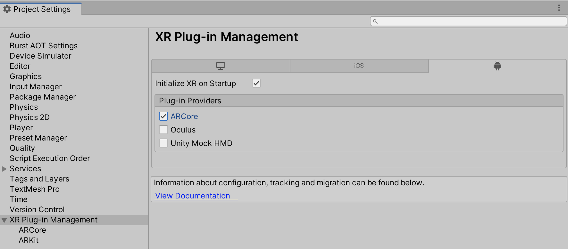Screen dimensions: 568x249
Task: Click the XR Plug-in Management page title
Action: (x=227, y=37)
